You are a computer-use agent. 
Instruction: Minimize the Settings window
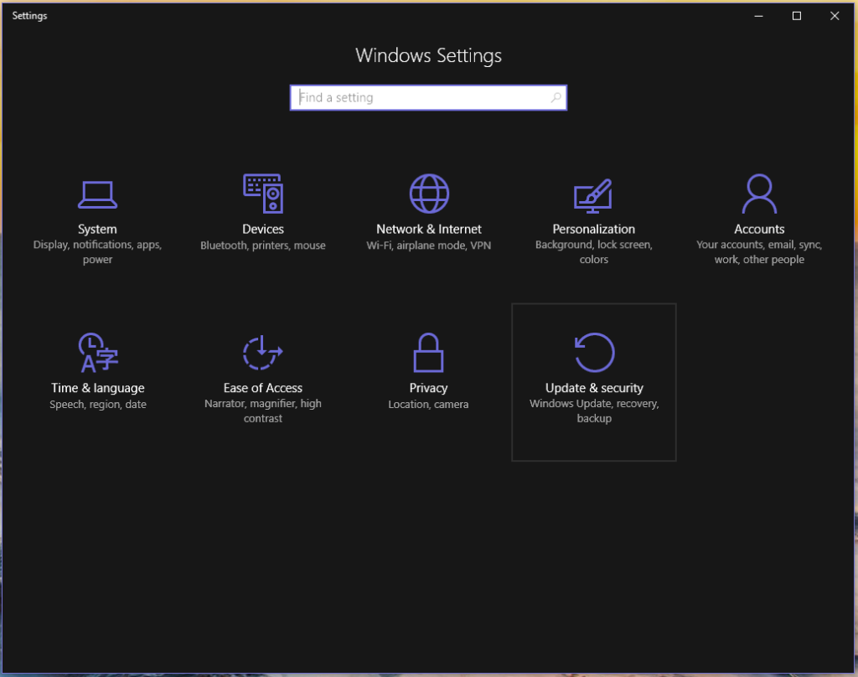click(x=758, y=16)
